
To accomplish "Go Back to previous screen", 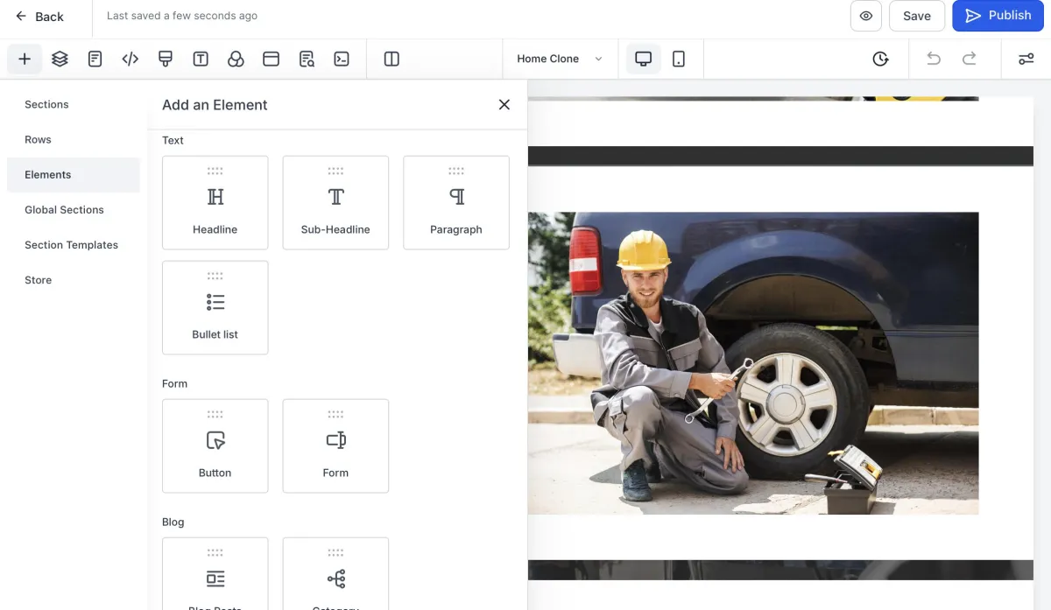I will 39,16.
